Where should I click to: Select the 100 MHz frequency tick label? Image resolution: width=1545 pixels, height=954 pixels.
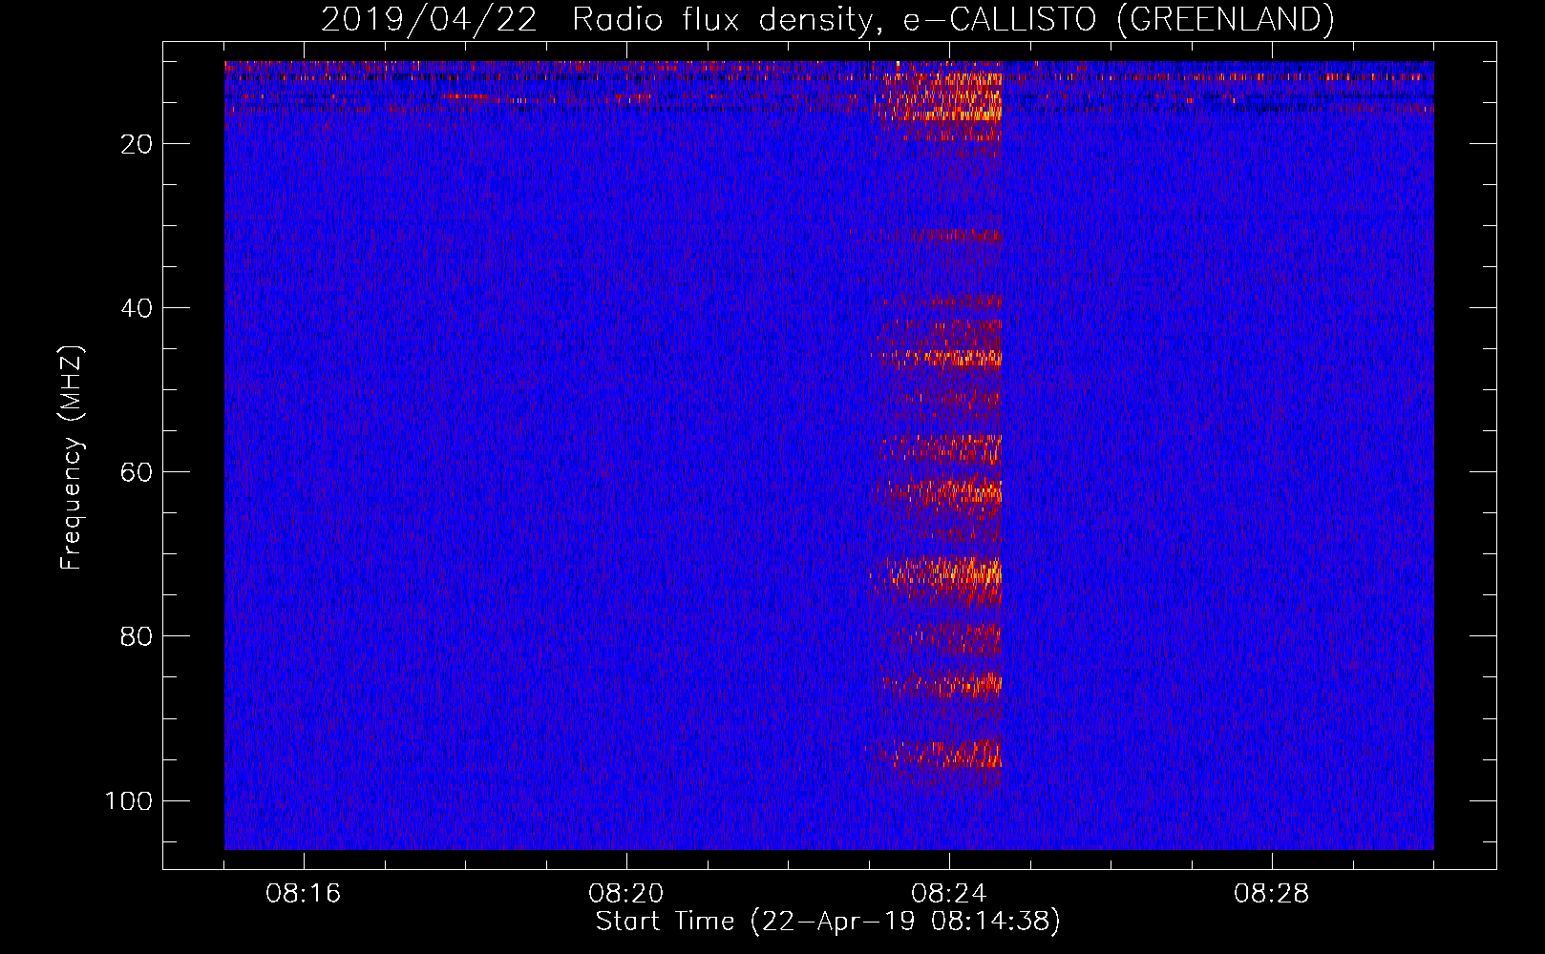point(129,800)
